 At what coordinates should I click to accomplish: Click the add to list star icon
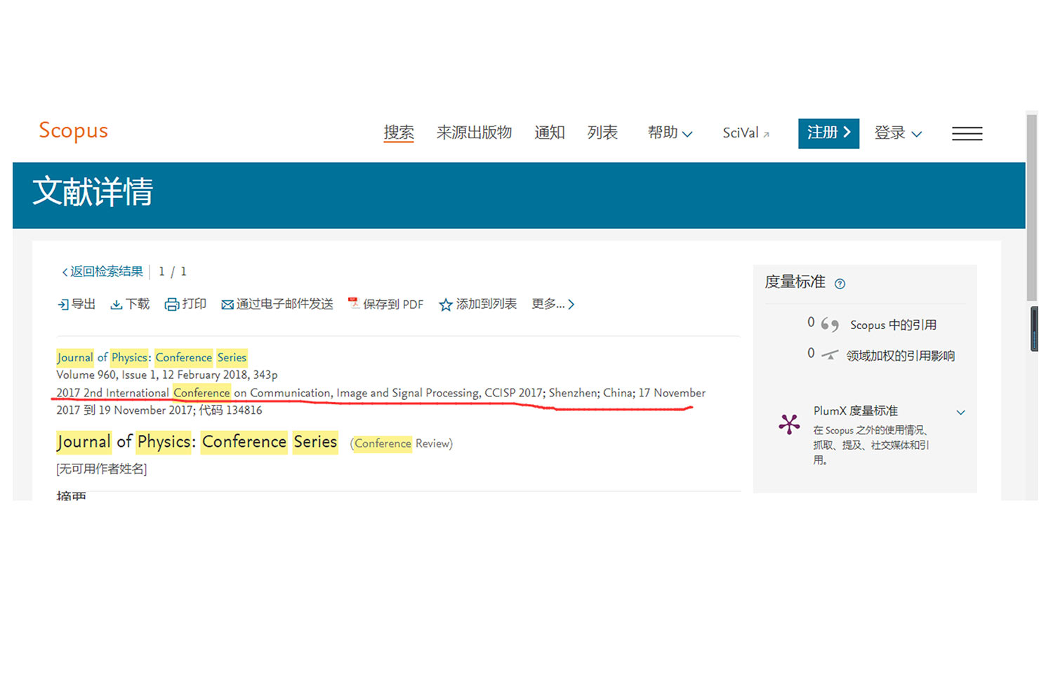point(445,304)
